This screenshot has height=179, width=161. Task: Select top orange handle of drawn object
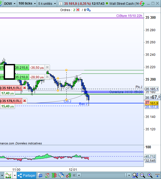66,70
